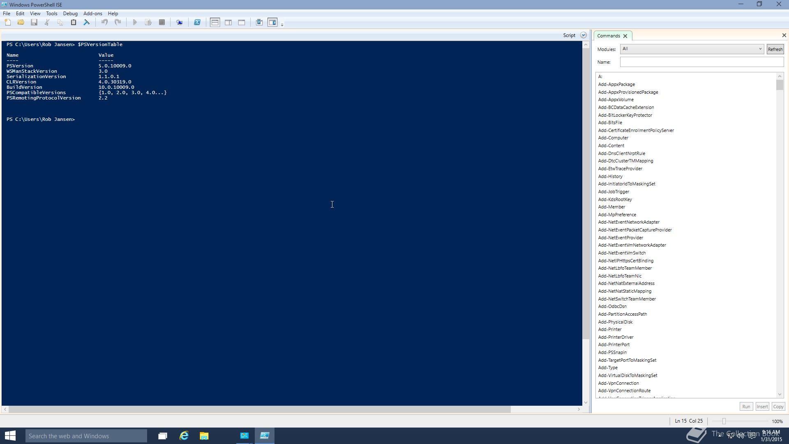Show script pane on top layout

[x=215, y=23]
